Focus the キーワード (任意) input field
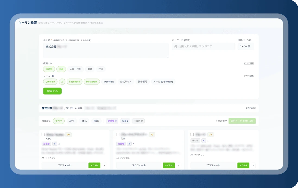298x188 pixels. (203, 46)
